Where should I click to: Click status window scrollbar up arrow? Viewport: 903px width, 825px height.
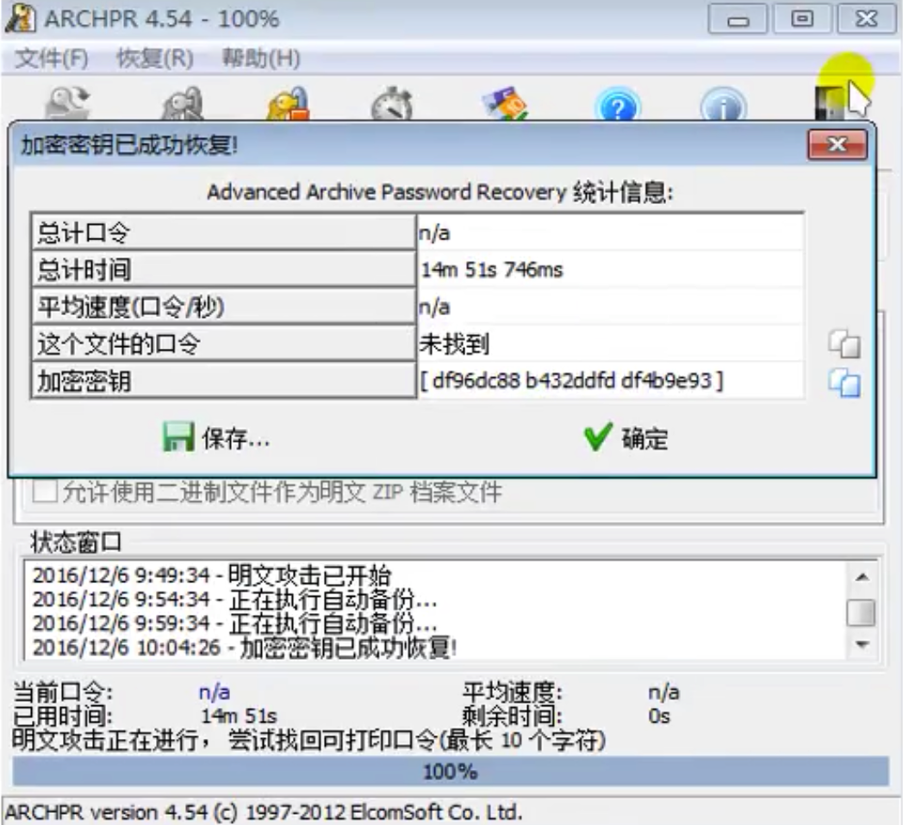click(x=862, y=577)
